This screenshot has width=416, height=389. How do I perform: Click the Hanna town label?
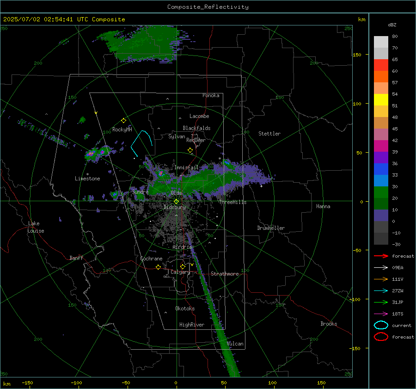click(323, 206)
